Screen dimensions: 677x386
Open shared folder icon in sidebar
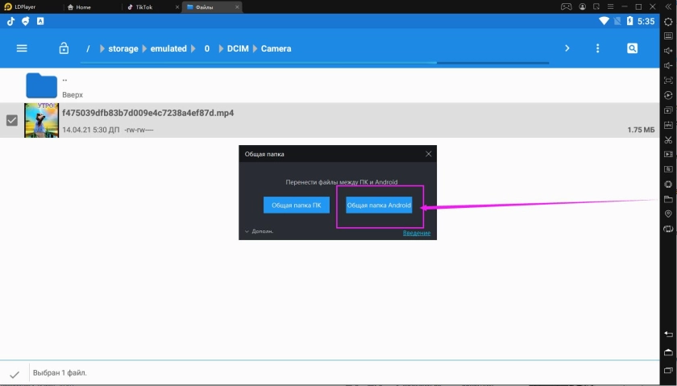(668, 199)
